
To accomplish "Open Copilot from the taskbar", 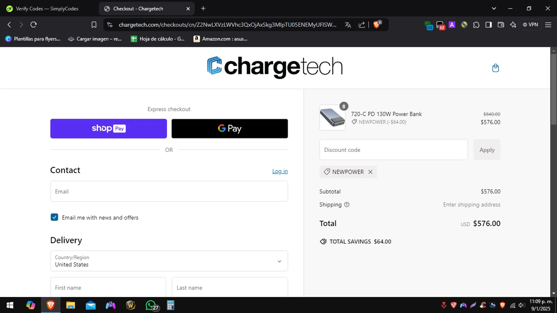I will 30,305.
